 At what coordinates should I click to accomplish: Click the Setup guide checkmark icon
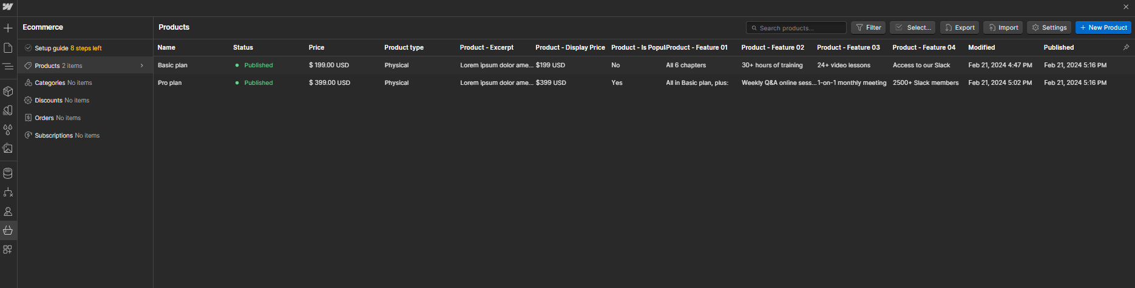click(x=28, y=48)
